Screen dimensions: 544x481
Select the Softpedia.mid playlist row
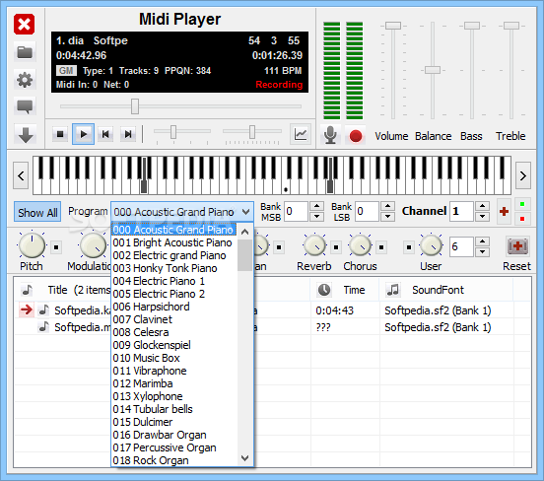[272, 327]
